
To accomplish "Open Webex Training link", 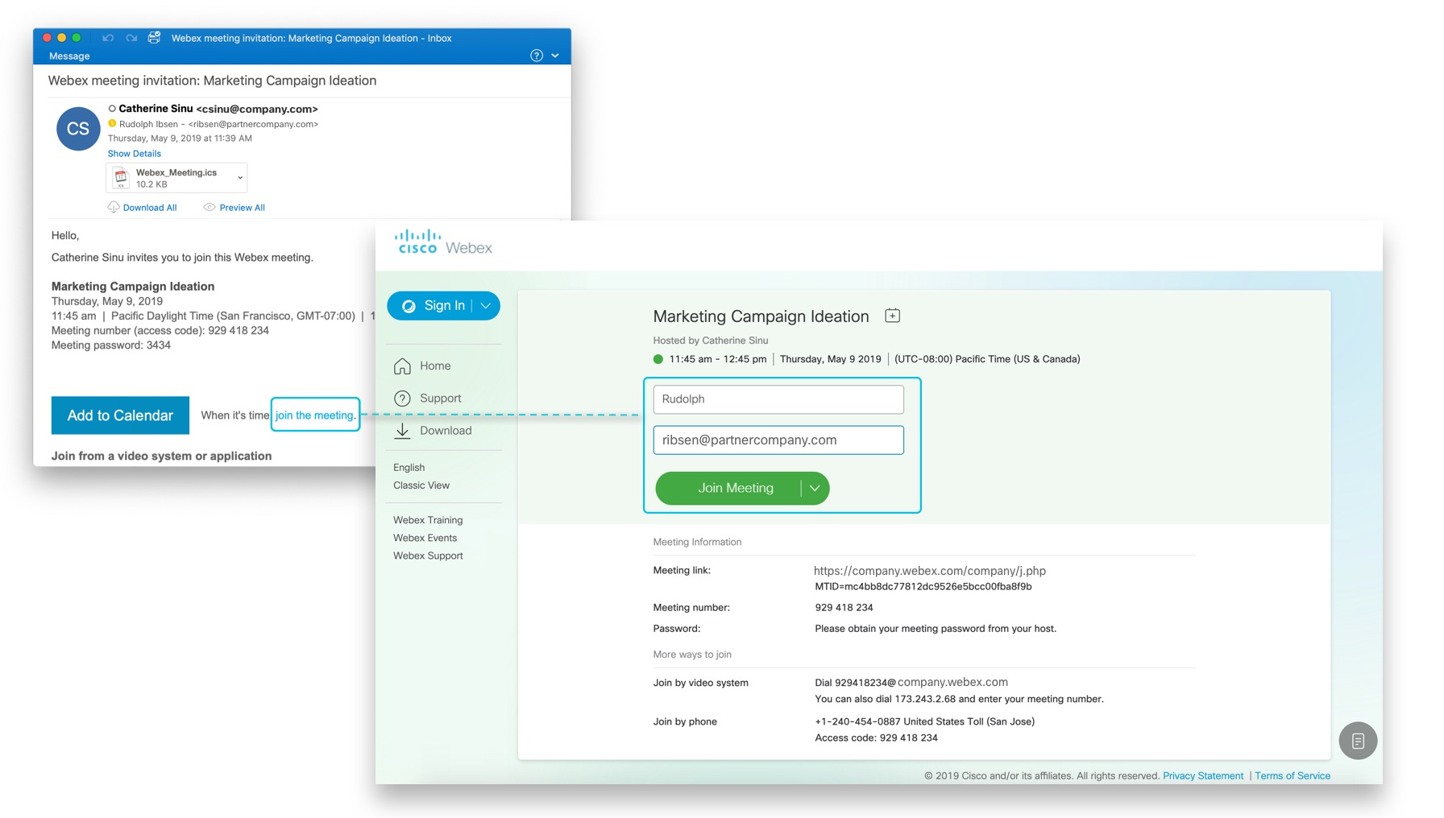I will tap(428, 520).
